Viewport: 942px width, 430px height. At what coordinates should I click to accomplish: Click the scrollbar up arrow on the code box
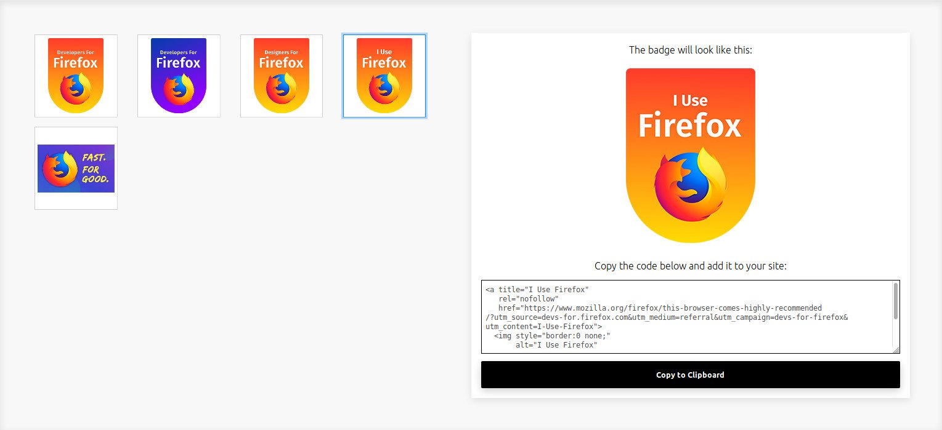(x=895, y=285)
